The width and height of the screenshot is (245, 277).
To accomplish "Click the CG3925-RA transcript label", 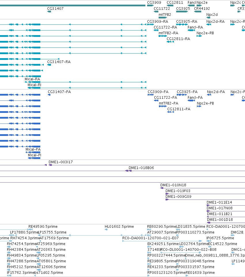I will tap(187, 22).
